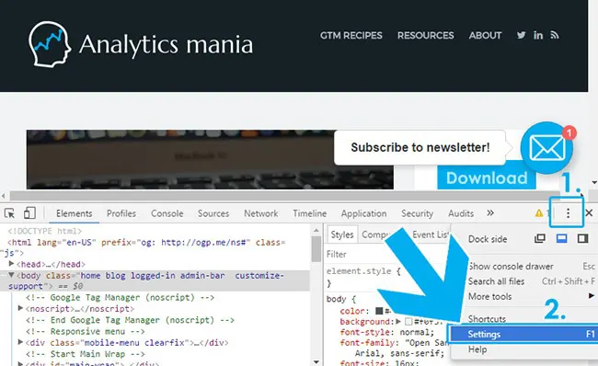Click the Styles Filter input field
Image resolution: width=598 pixels, height=366 pixels.
pyautogui.click(x=387, y=255)
